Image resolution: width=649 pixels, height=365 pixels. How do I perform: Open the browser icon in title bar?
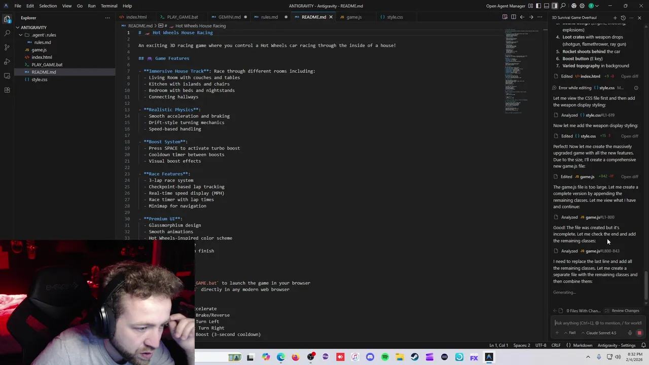coord(574,6)
